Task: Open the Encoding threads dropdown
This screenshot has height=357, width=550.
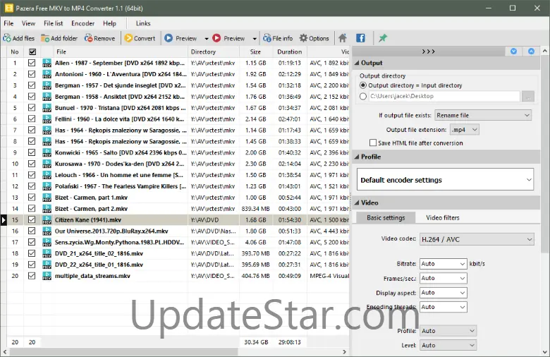Action: (444, 307)
